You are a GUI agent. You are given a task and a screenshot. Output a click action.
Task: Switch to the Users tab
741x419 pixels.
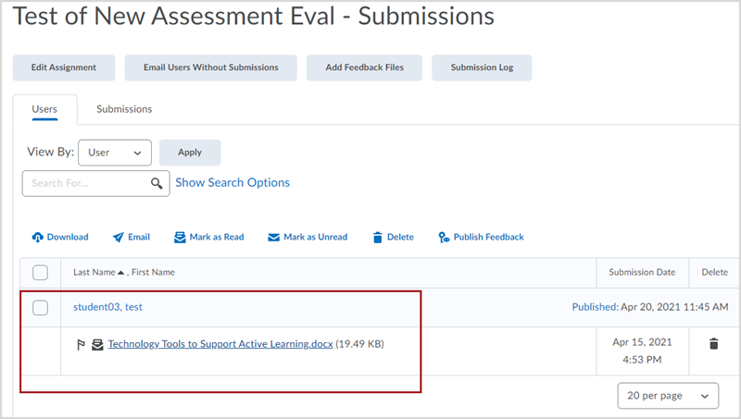[x=44, y=109]
